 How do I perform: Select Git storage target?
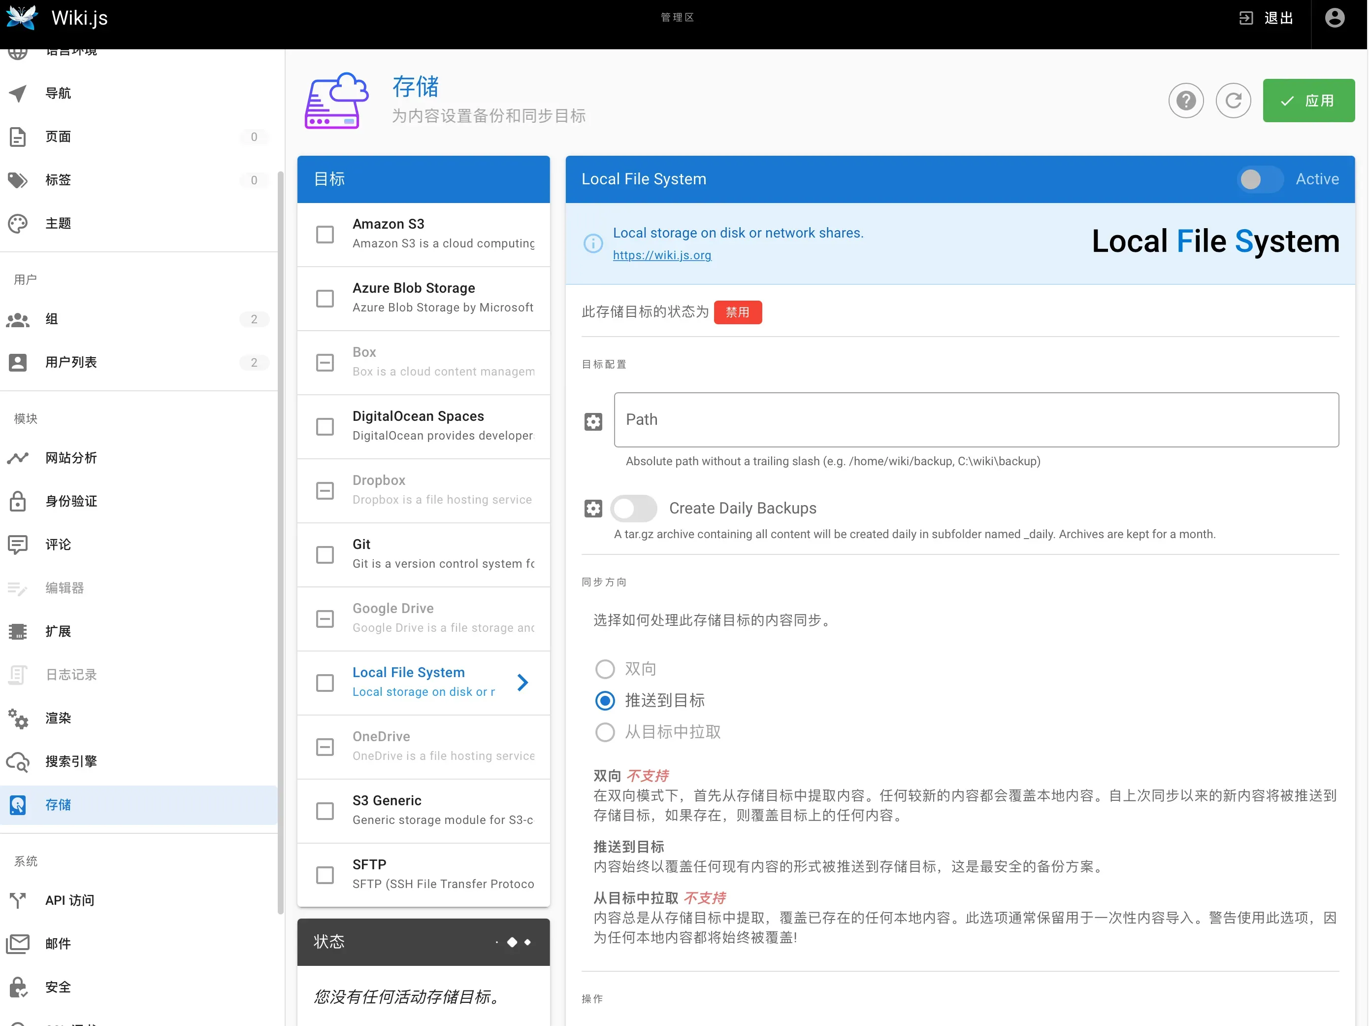[424, 555]
